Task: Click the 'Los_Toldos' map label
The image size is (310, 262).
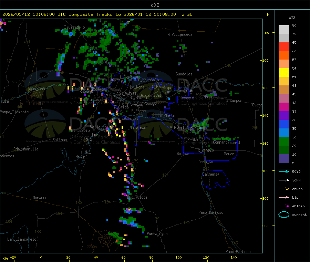Action: tap(137, 197)
